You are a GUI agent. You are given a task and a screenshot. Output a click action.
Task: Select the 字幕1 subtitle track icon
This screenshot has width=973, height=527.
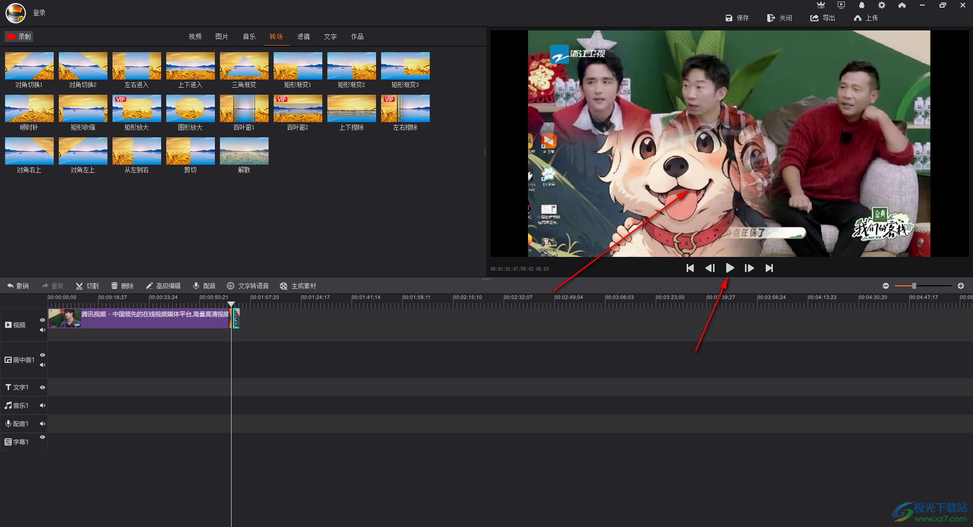pos(8,442)
